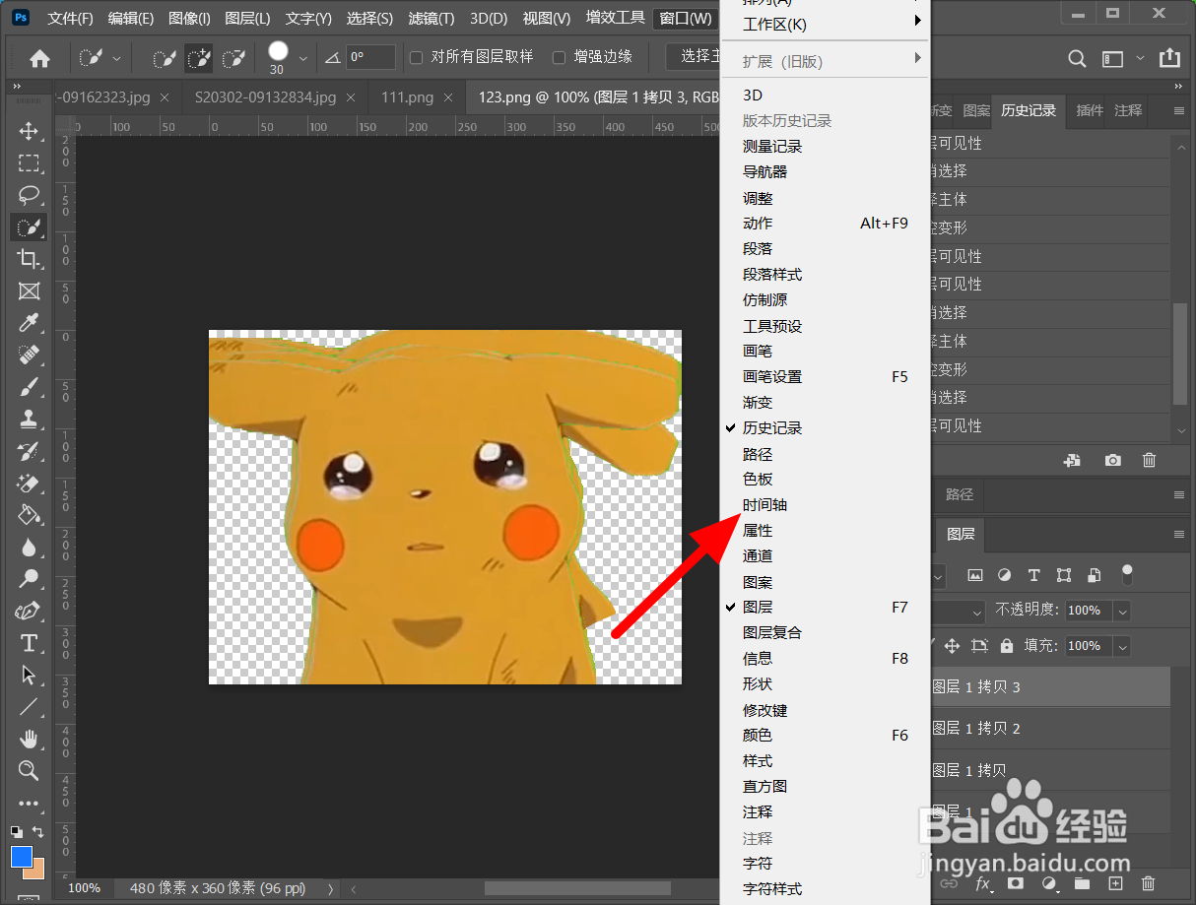
Task: Expand the collapsed toolbox double arrows
Action: 17,87
